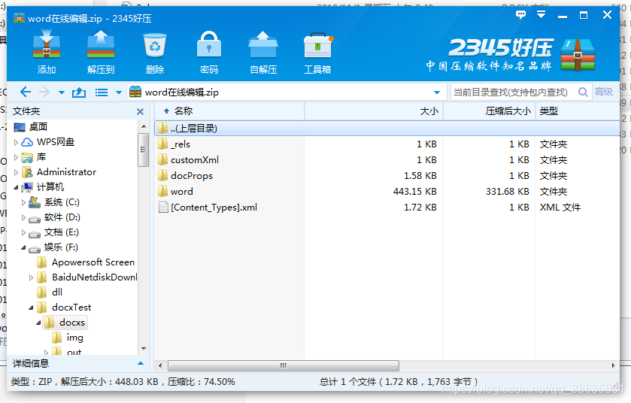
Task: Expand the 文档 (E:) drive
Action: pos(24,232)
